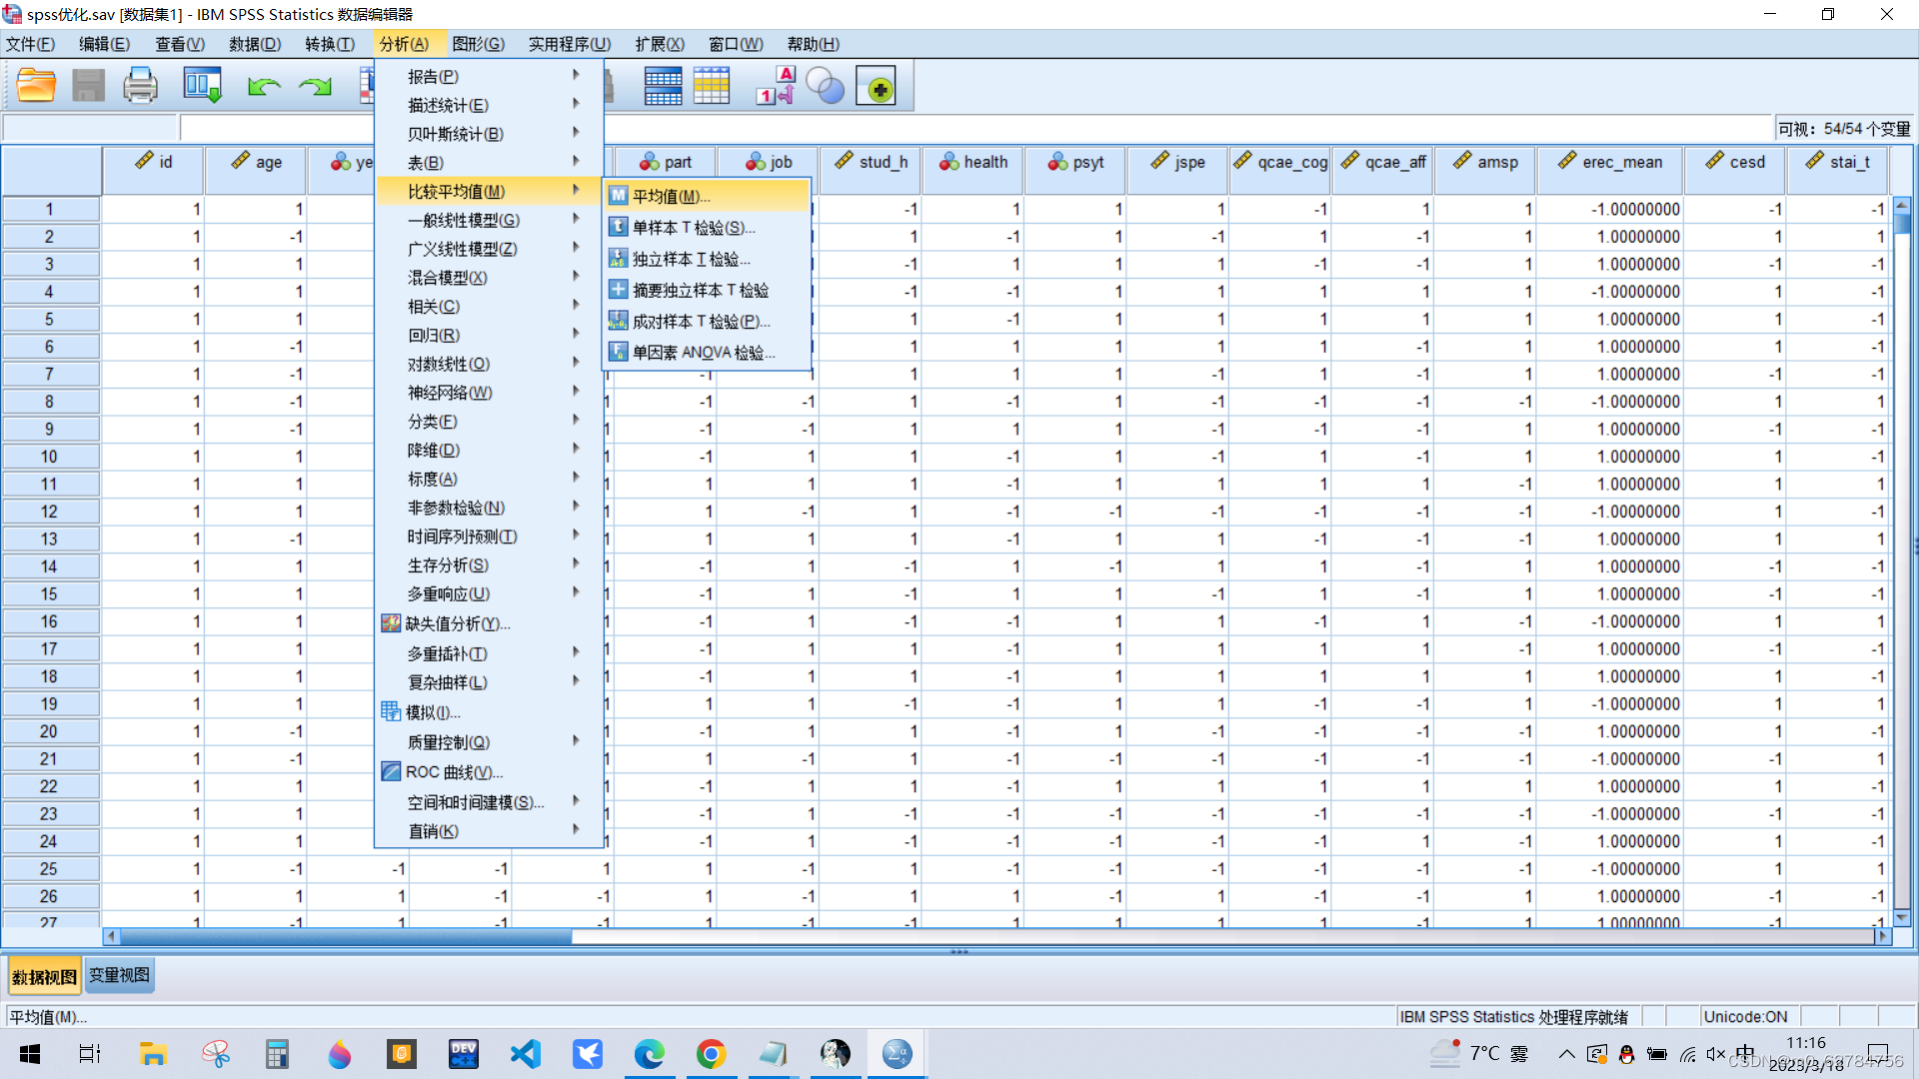The width and height of the screenshot is (1919, 1079).
Task: Click the Value Labels icon
Action: pos(776,86)
